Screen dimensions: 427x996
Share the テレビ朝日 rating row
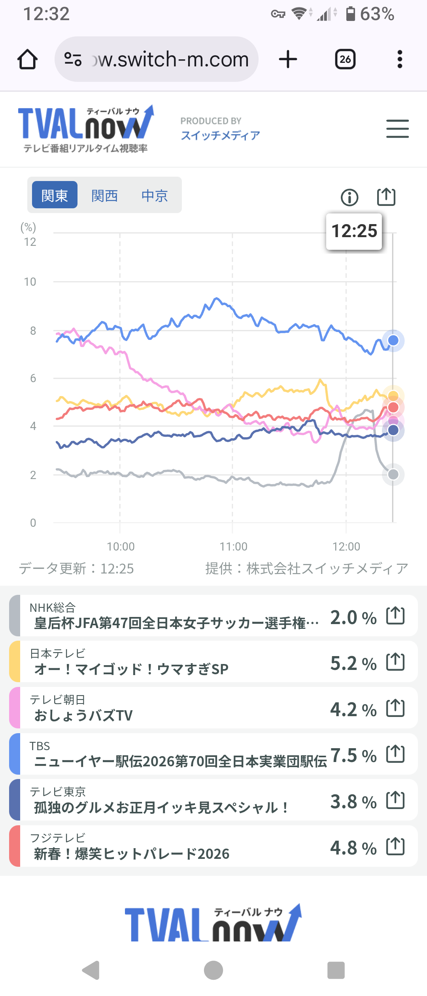pyautogui.click(x=395, y=708)
